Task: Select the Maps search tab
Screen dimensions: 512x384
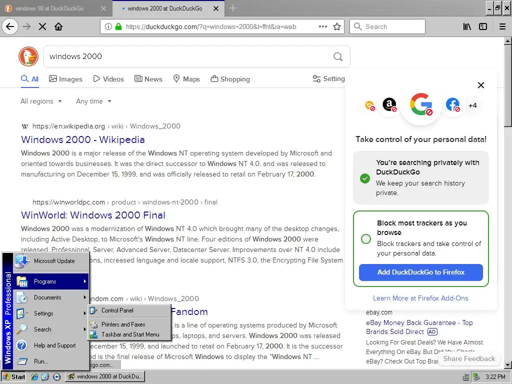Action: pyautogui.click(x=186, y=79)
